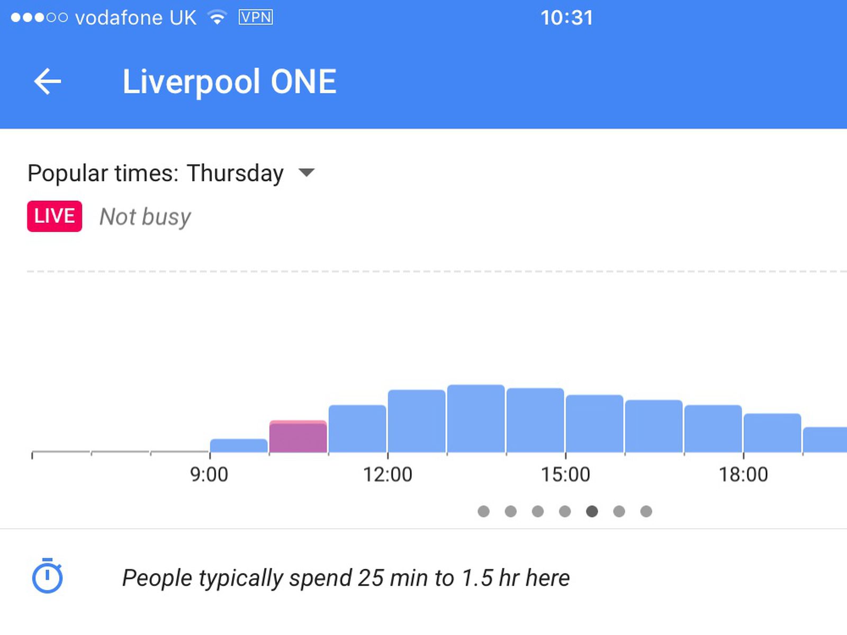The image size is (847, 635).
Task: Select the first day page dot
Action: pos(483,511)
